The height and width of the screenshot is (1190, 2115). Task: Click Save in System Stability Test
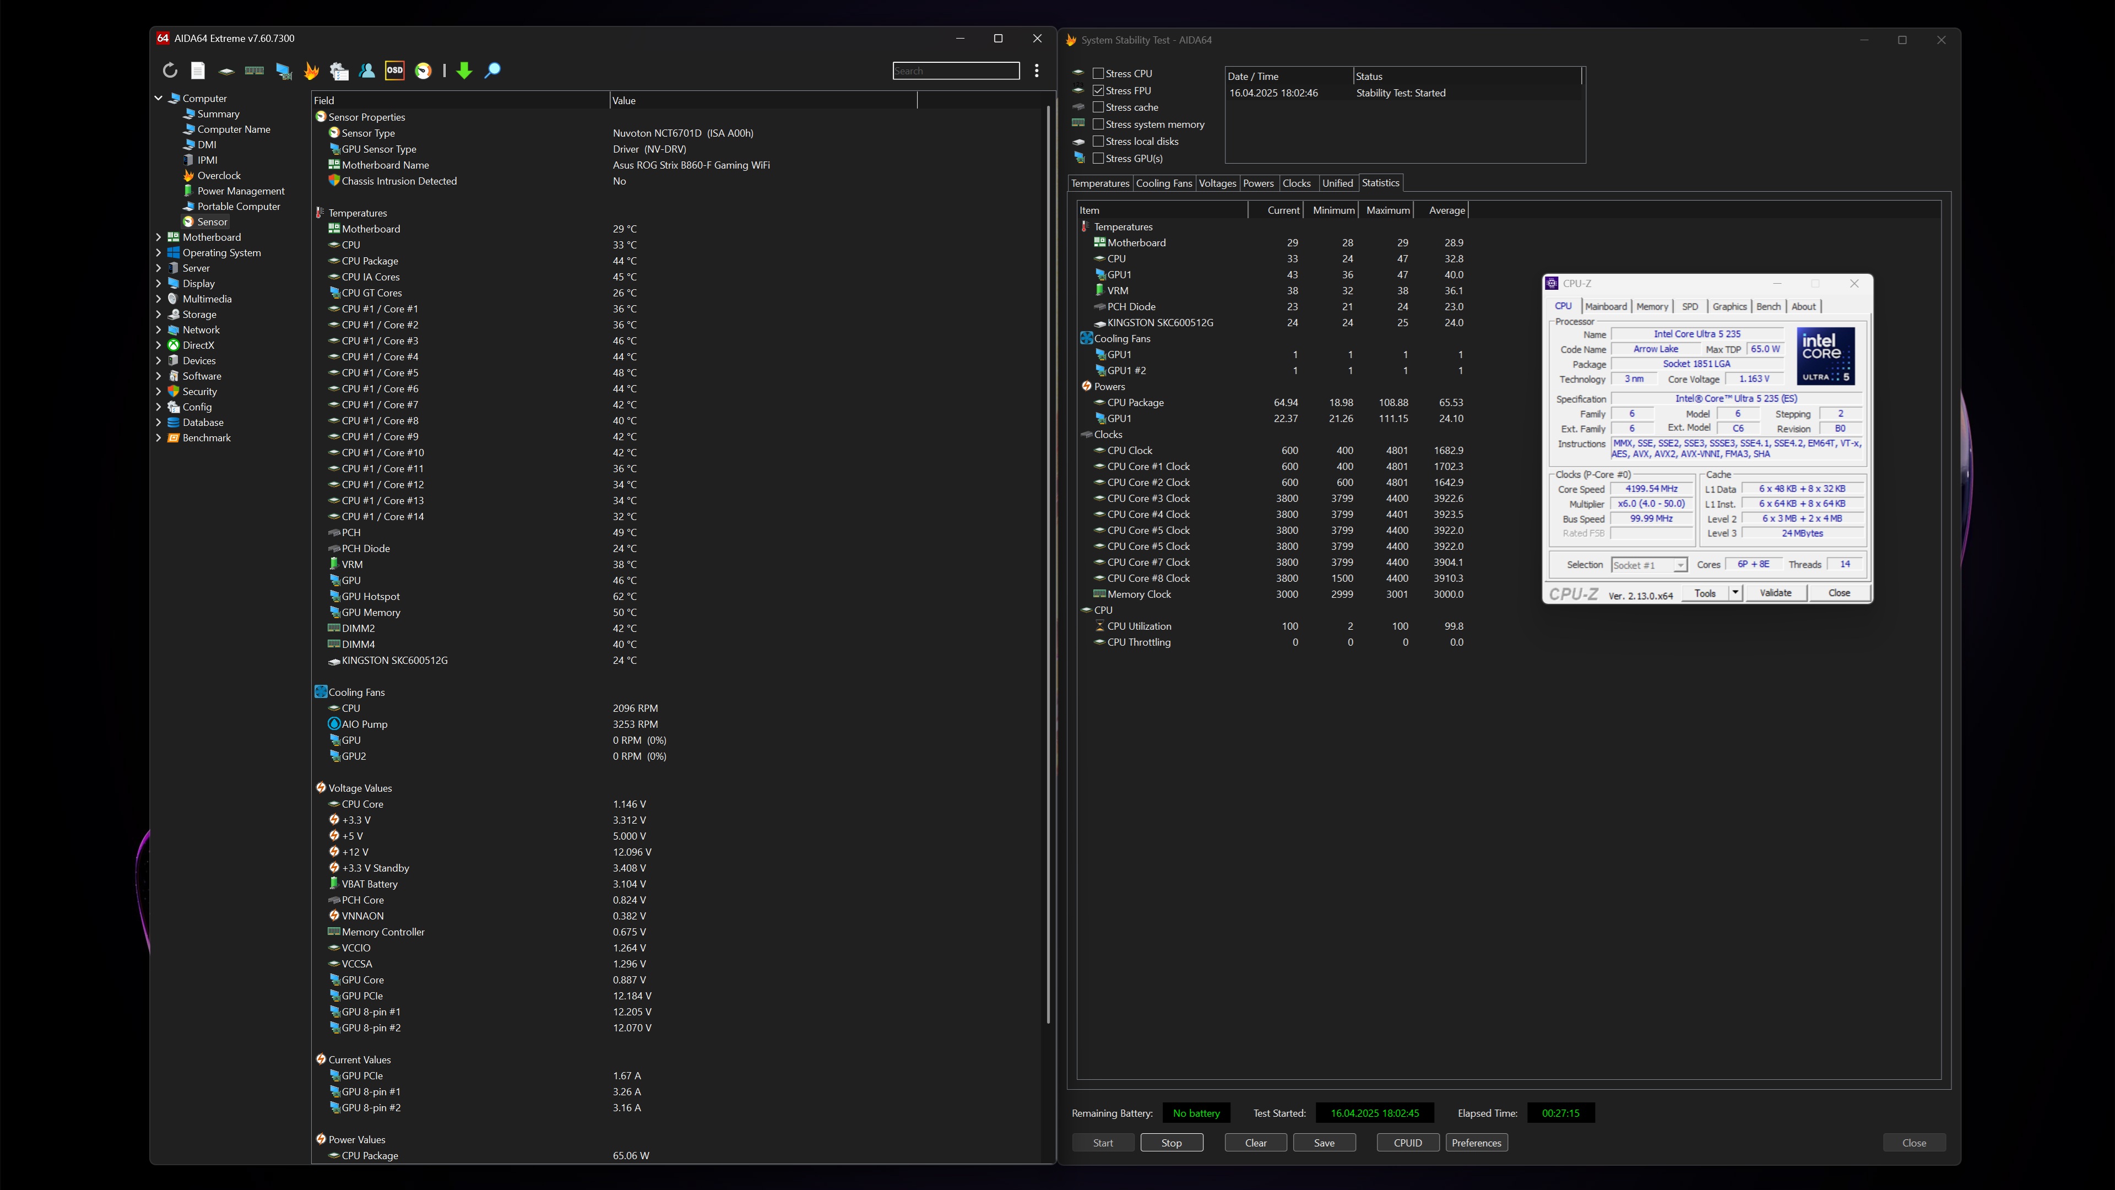pos(1324,1143)
